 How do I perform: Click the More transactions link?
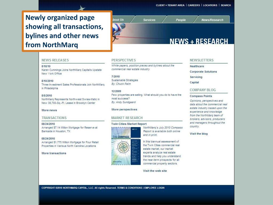[x=54, y=153]
